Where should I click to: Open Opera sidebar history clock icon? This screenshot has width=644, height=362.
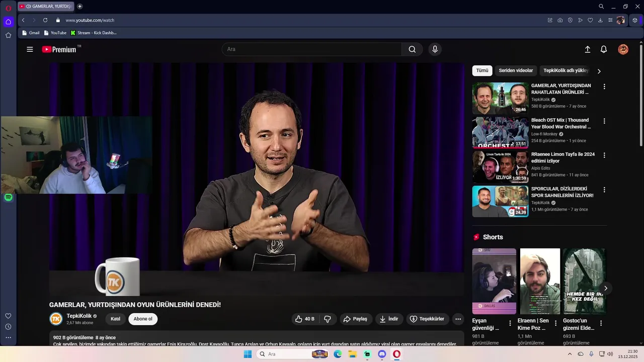pyautogui.click(x=8, y=327)
